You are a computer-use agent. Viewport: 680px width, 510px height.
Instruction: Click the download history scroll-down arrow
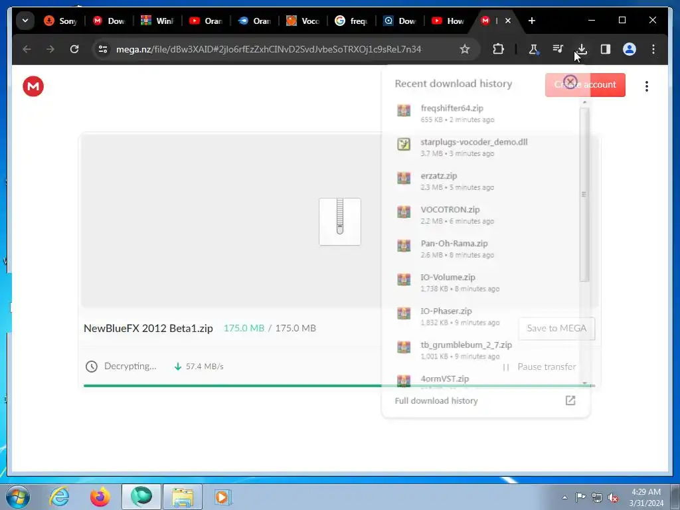[584, 383]
